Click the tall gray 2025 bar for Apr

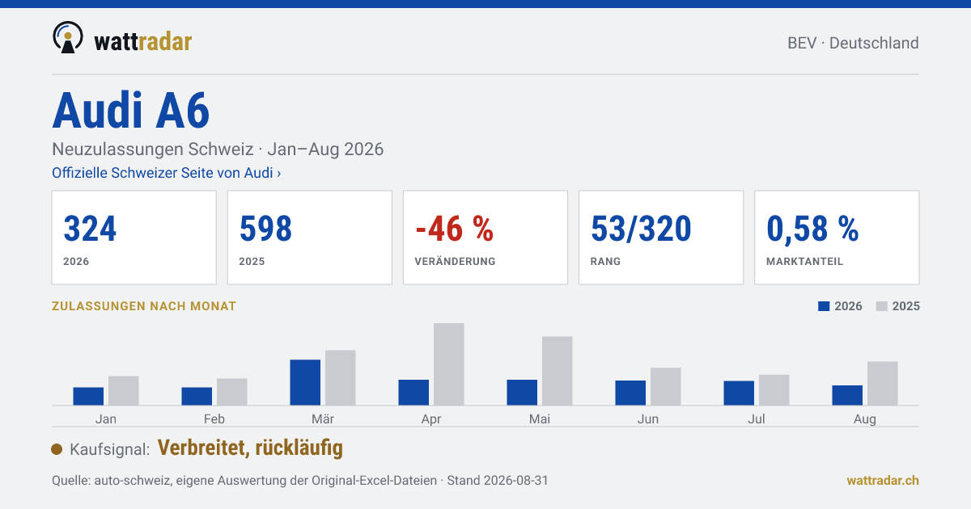449,364
